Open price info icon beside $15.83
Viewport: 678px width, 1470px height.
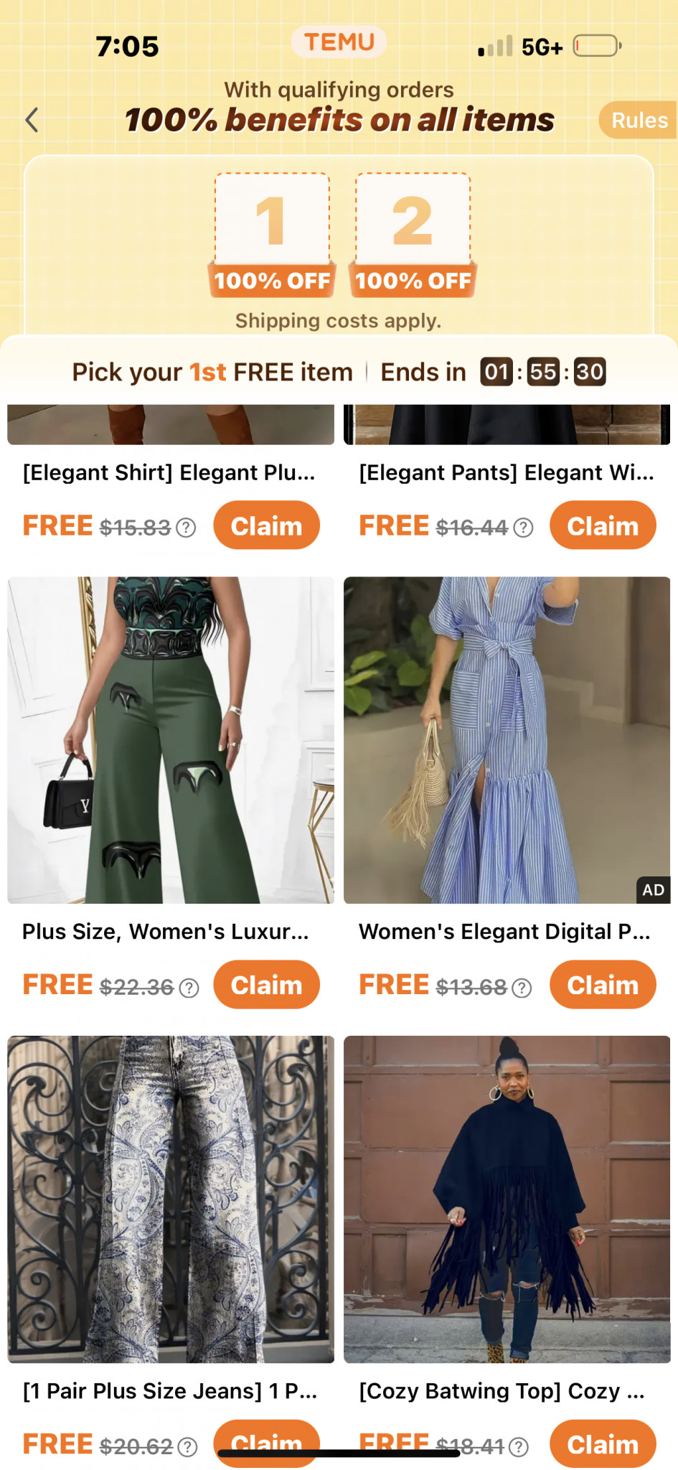pyautogui.click(x=186, y=528)
